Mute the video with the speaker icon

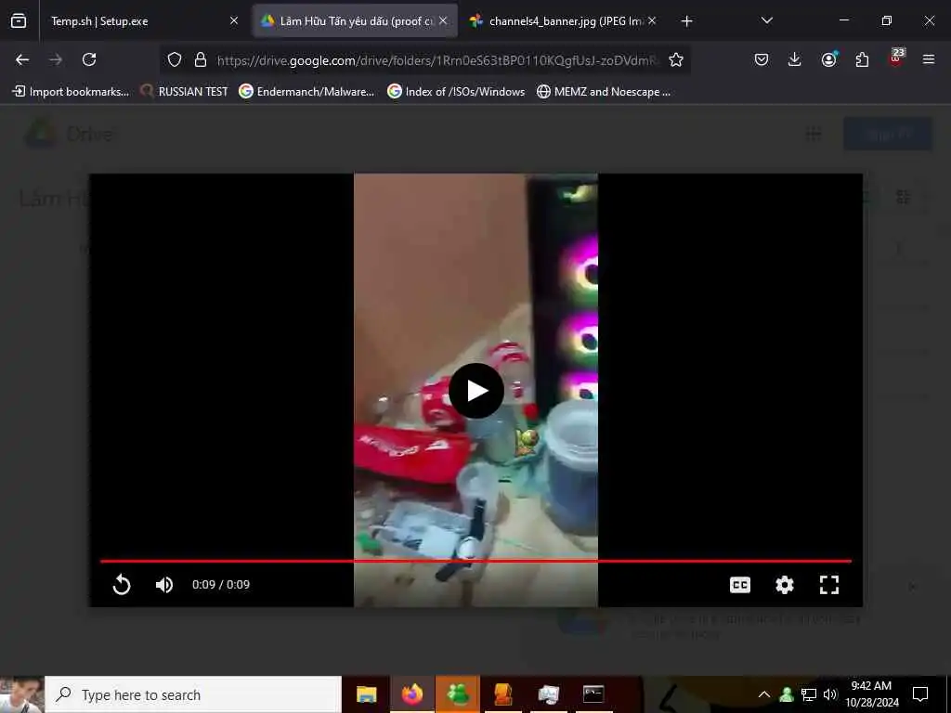(x=163, y=585)
